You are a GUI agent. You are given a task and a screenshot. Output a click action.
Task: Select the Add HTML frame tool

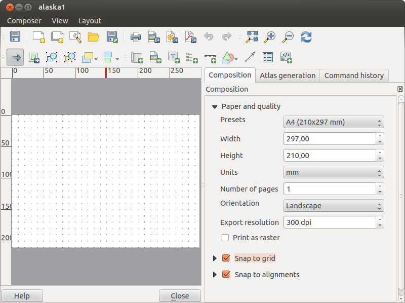click(x=286, y=57)
